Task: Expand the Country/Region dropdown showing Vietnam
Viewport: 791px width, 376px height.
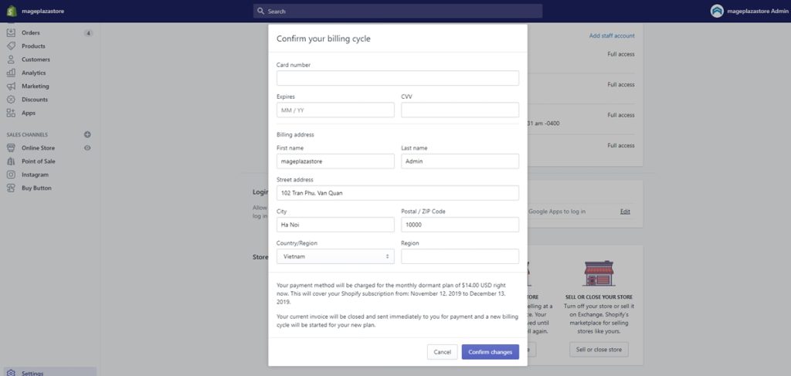Action: click(x=335, y=256)
